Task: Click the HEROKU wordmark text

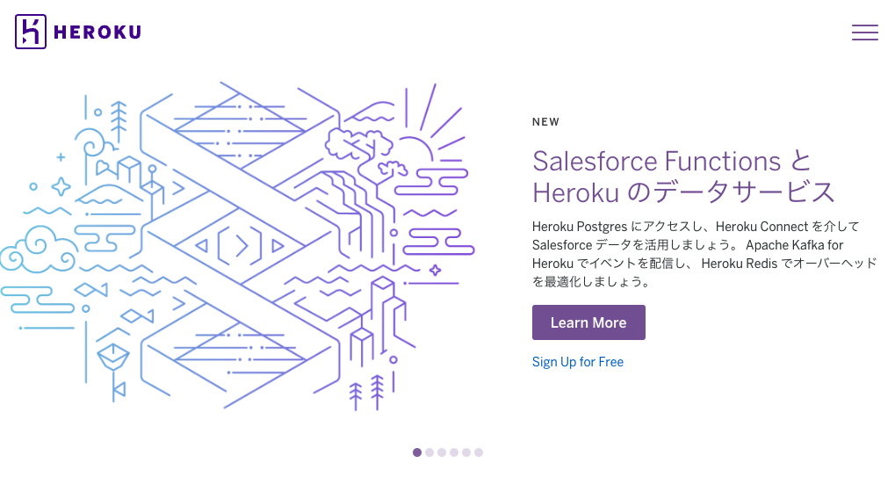Action: (97, 32)
